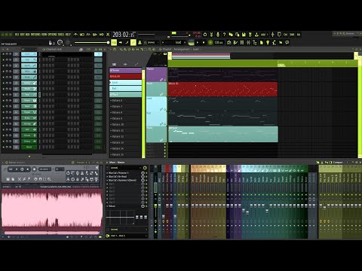Select the Playlist draw pencil tool
Screen dimensions: 362x271
coord(121,50)
